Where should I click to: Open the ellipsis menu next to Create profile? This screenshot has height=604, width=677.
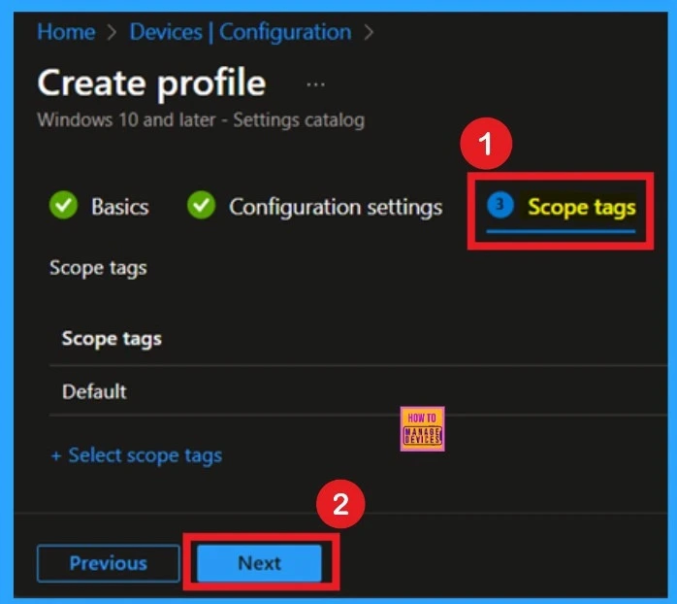[x=315, y=84]
